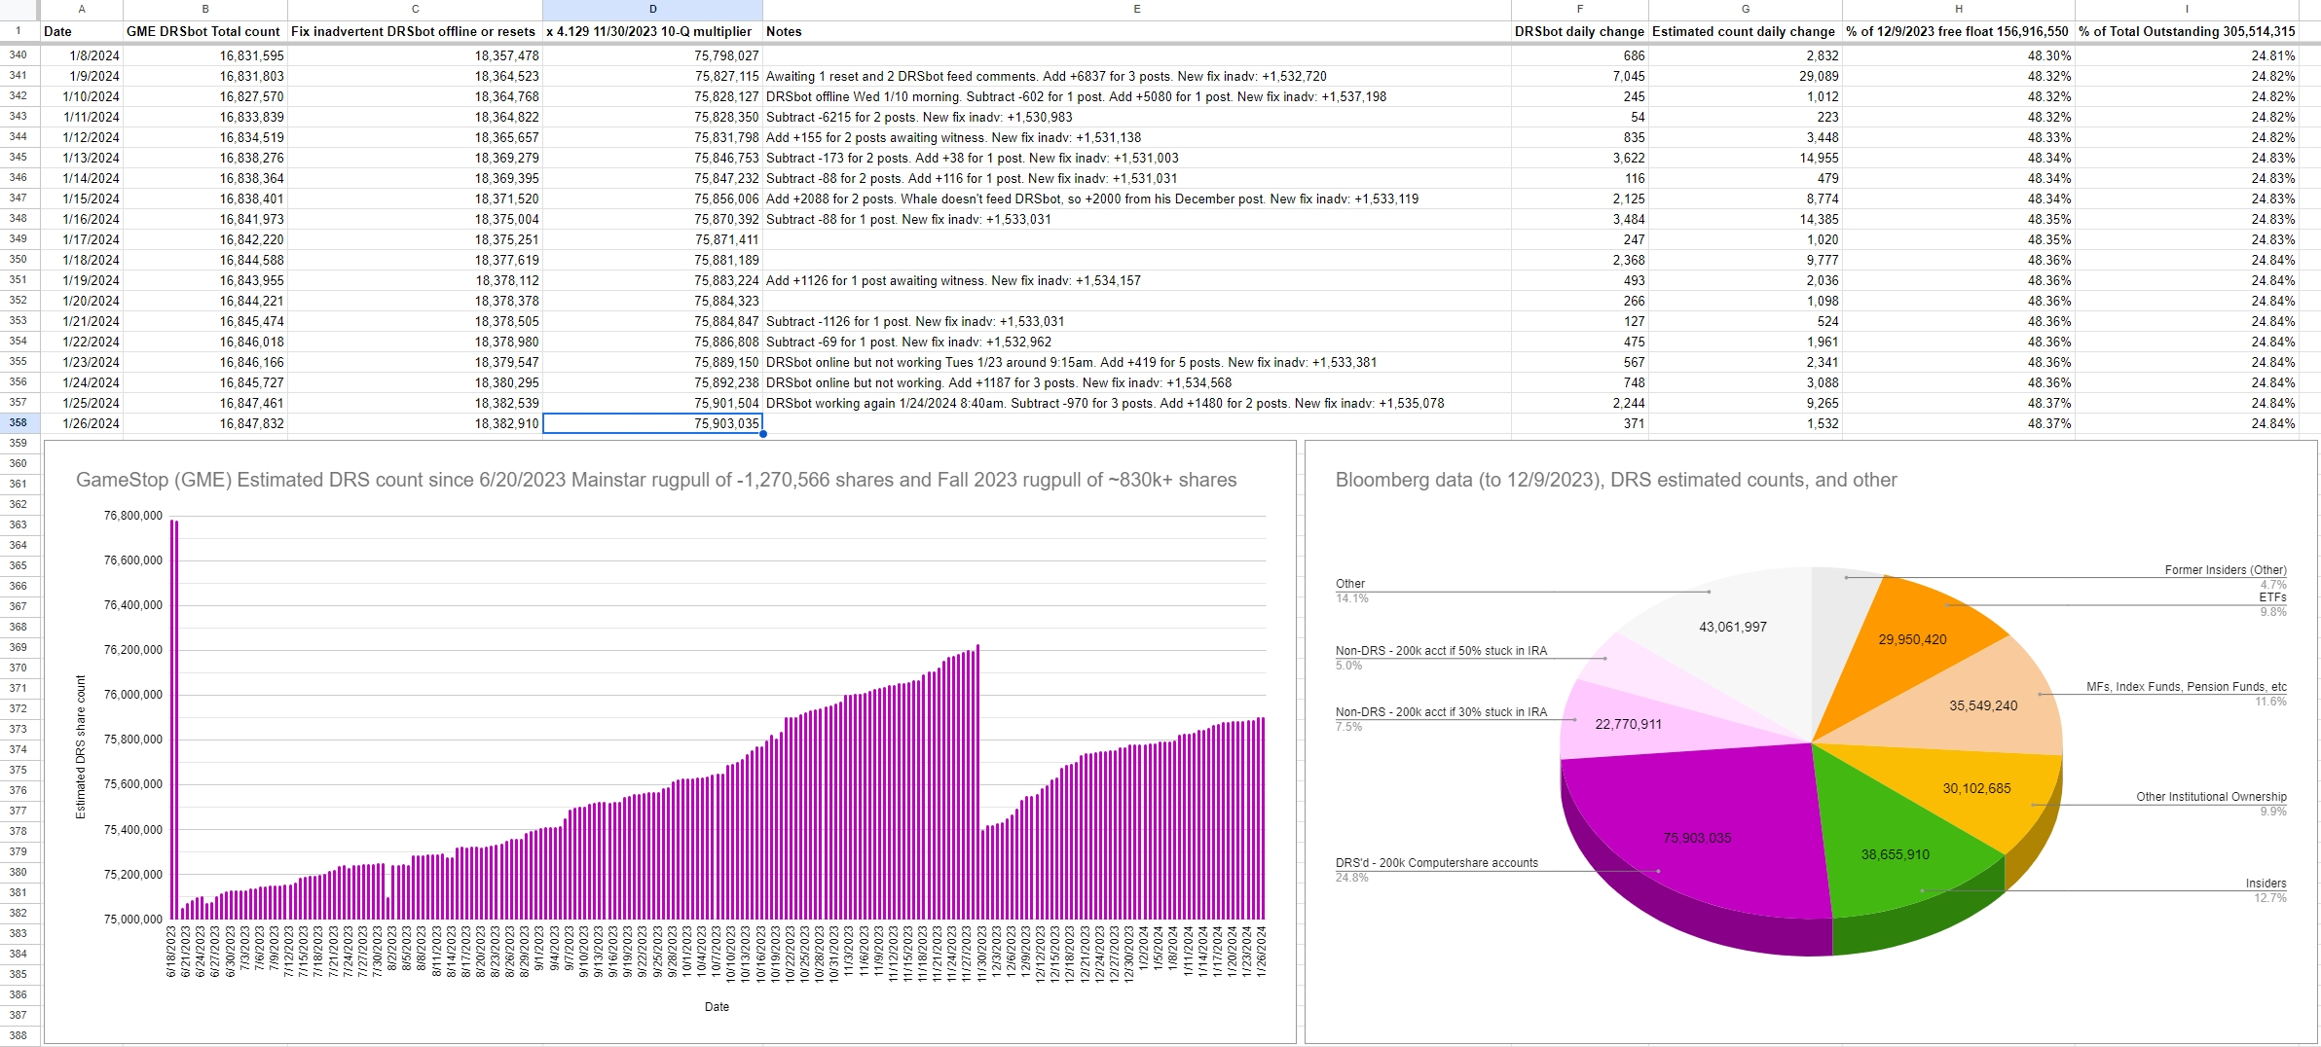
Task: Click 'Fix inadvertent DRSbot offline or resets' header
Action: click(415, 31)
